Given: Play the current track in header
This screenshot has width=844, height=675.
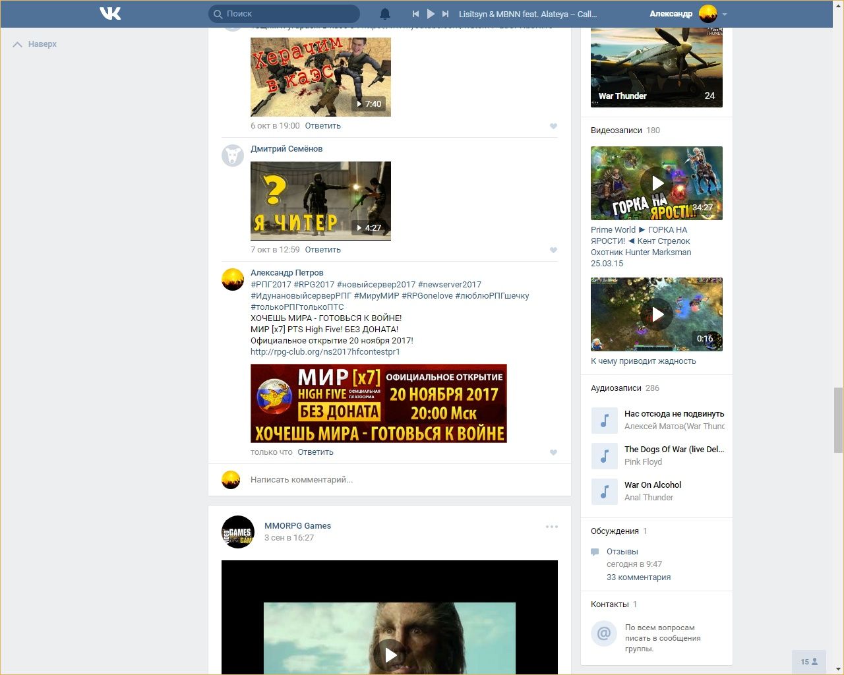Looking at the screenshot, I should point(431,14).
